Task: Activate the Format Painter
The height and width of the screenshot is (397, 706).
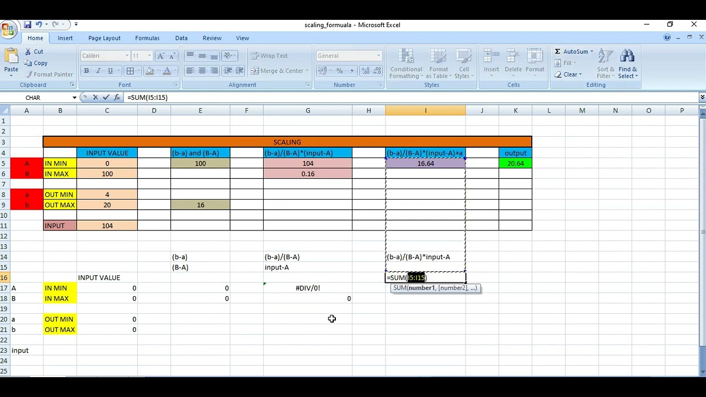Action: pyautogui.click(x=49, y=74)
